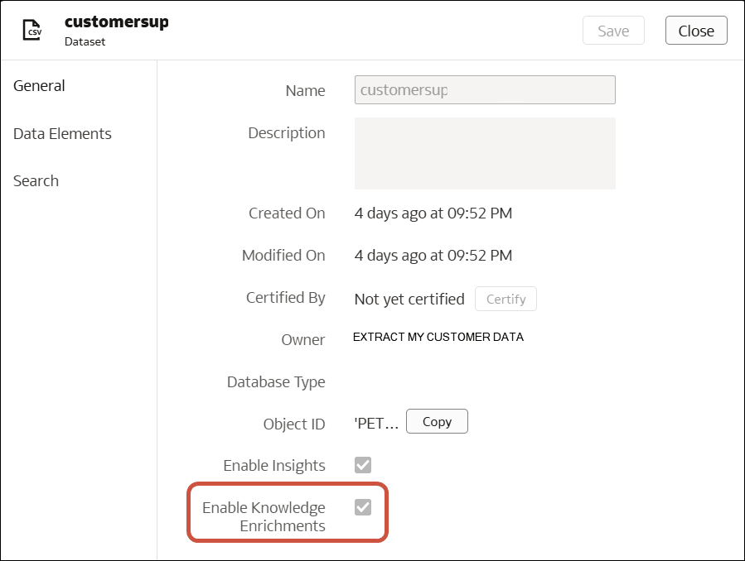Viewport: 745px width, 561px height.
Task: Copy the Object ID value
Action: point(437,421)
